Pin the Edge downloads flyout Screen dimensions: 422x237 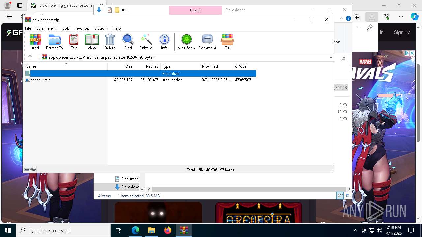[370, 27]
